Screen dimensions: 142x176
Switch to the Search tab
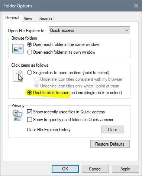click(45, 19)
